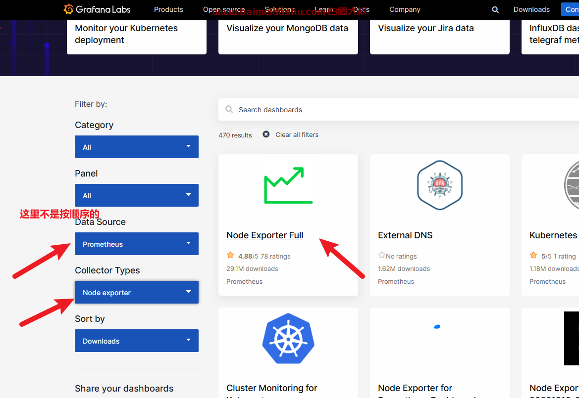Go to the Downloads page
The image size is (579, 398).
[531, 9]
